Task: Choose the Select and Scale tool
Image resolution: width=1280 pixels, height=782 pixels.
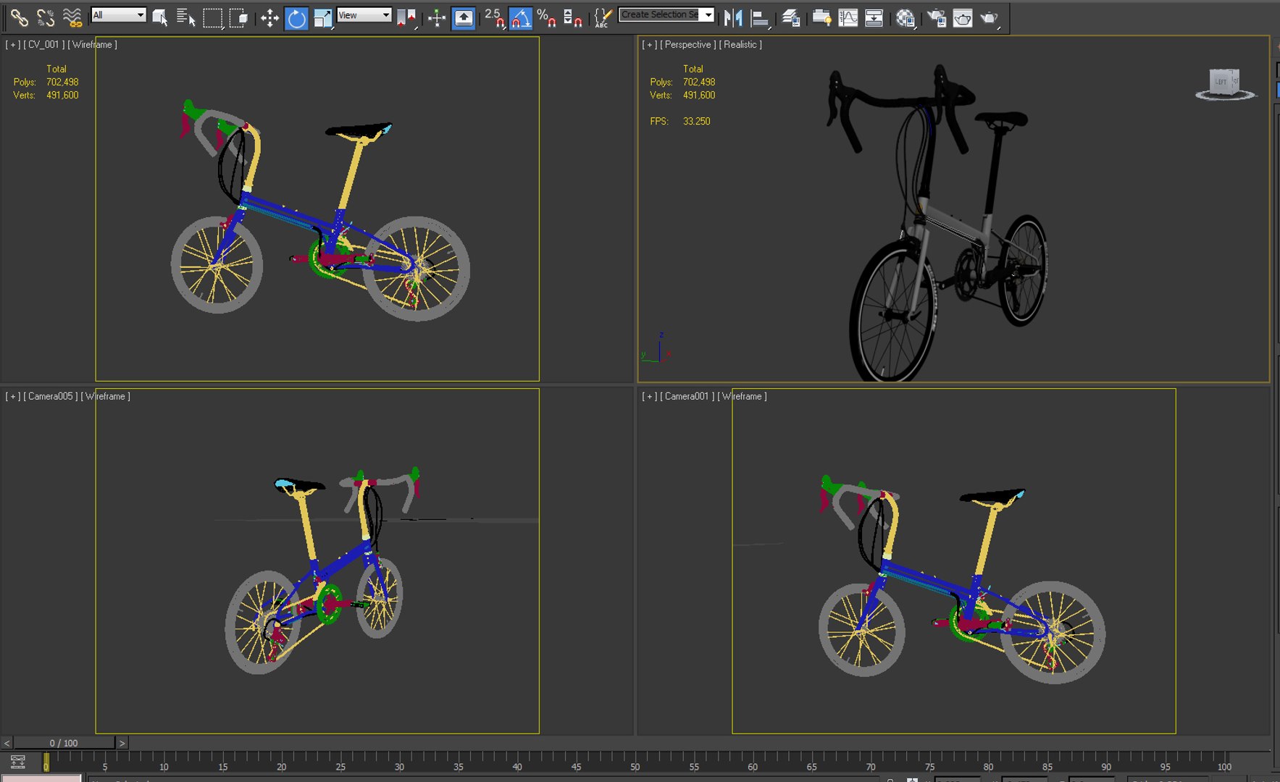Action: (322, 17)
